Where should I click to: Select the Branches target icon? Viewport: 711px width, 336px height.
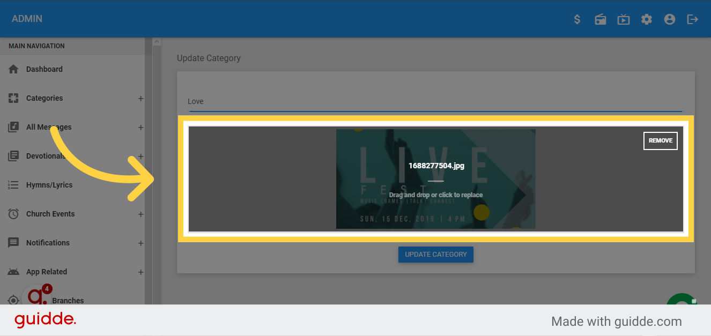tap(12, 300)
